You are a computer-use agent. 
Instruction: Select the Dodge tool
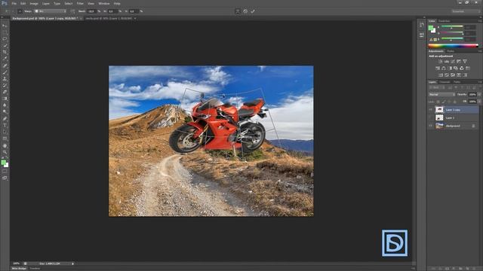5,112
